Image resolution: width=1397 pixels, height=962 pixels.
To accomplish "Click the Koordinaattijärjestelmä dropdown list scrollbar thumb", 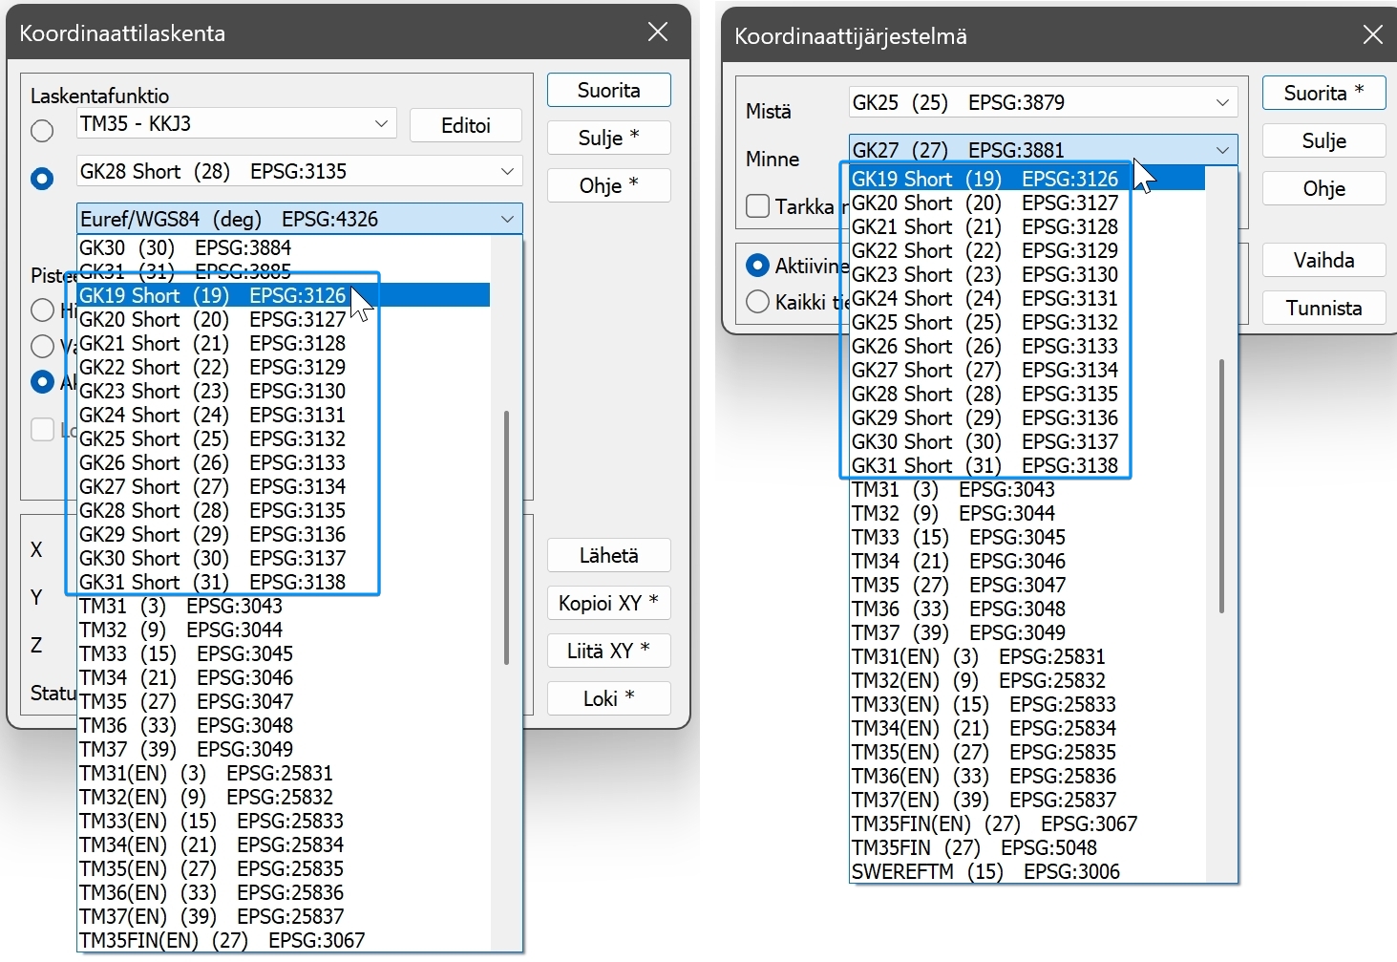I will click(1221, 486).
